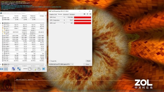Screen dimensions: 164x92
Task: Reset elapsed time with the clock icon
Action: (x=30, y=69)
